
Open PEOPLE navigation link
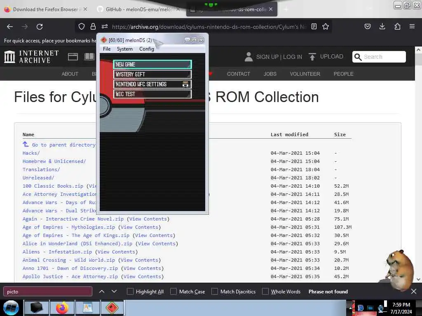343,74
